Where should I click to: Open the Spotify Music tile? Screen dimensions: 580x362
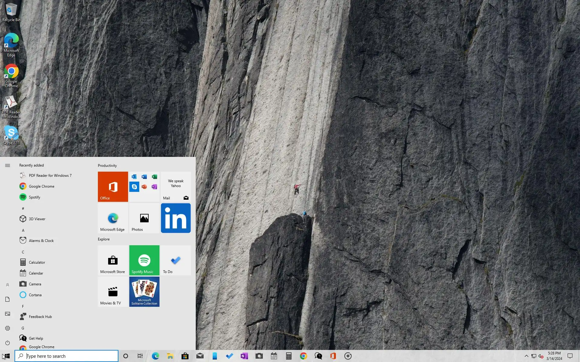click(x=144, y=260)
